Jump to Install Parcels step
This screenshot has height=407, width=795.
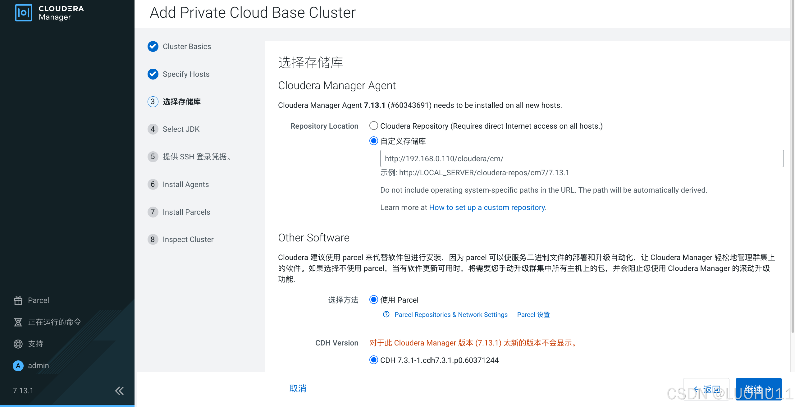tap(186, 212)
